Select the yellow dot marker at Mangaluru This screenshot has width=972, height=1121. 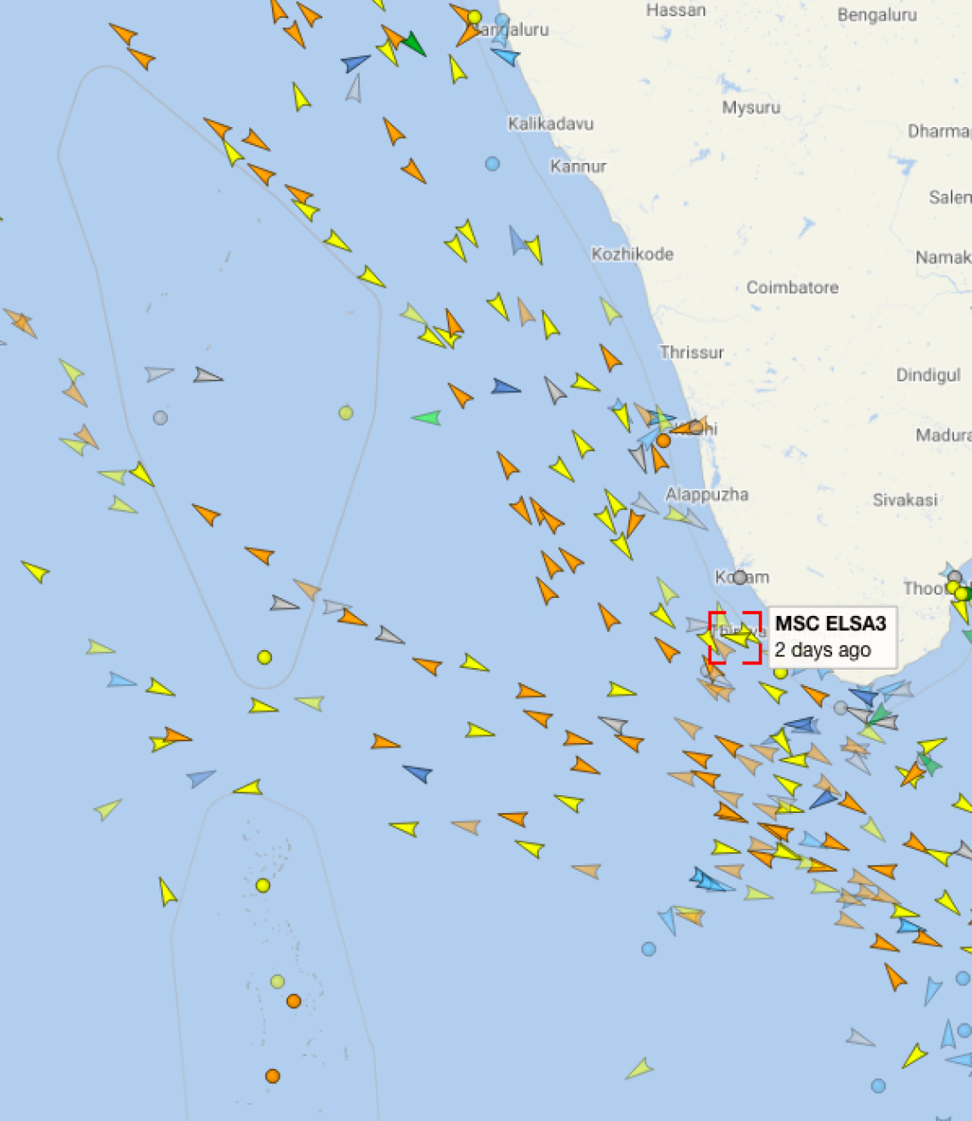point(475,17)
